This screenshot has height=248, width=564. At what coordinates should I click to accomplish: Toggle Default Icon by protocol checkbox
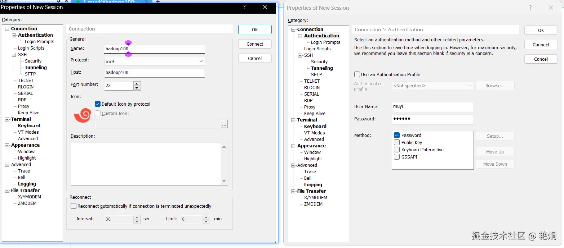97,104
